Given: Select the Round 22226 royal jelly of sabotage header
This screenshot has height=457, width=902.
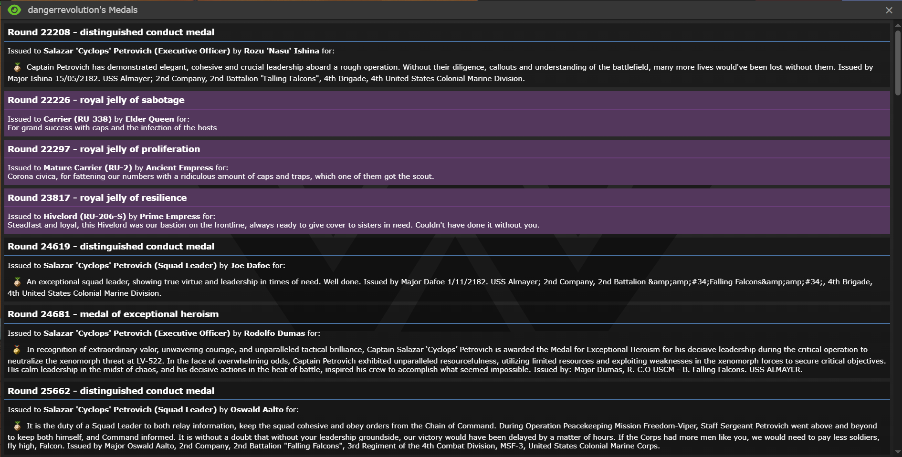Looking at the screenshot, I should click(96, 100).
